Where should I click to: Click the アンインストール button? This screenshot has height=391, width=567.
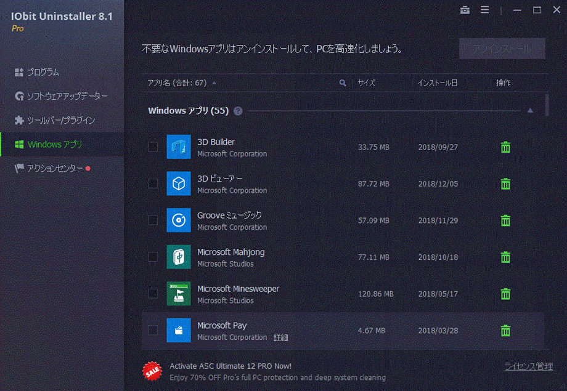[502, 49]
